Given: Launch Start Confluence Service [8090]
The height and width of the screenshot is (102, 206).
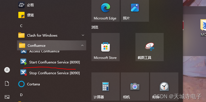Looking at the screenshot, I should pos(52,62).
